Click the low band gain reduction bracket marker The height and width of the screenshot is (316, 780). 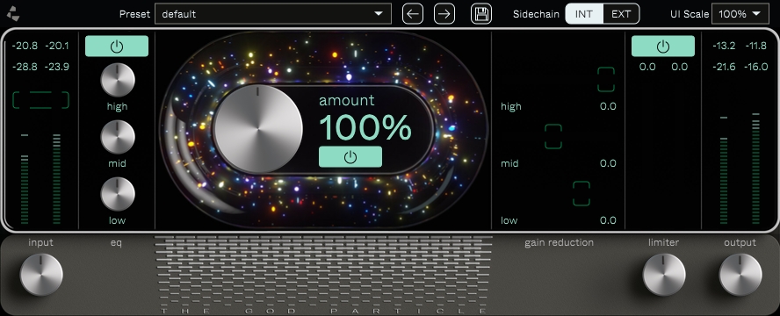point(581,194)
